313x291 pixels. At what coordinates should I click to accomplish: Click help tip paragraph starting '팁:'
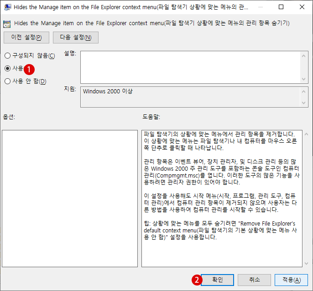[x=220, y=230]
